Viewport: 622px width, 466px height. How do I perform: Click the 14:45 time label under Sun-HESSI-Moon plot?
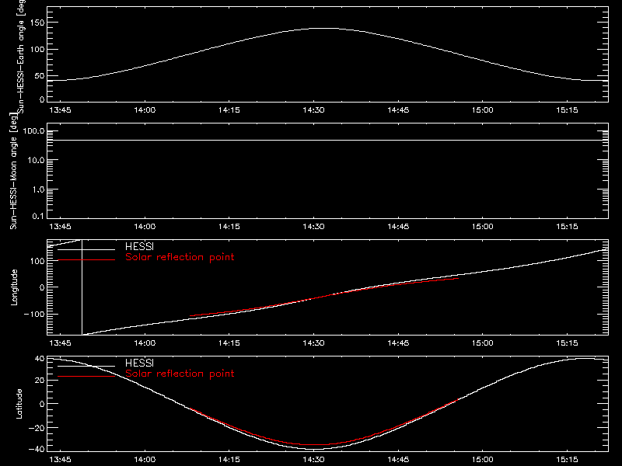pyautogui.click(x=398, y=226)
